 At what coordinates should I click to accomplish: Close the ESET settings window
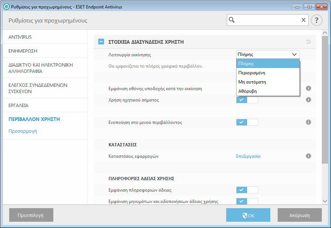pyautogui.click(x=321, y=7)
